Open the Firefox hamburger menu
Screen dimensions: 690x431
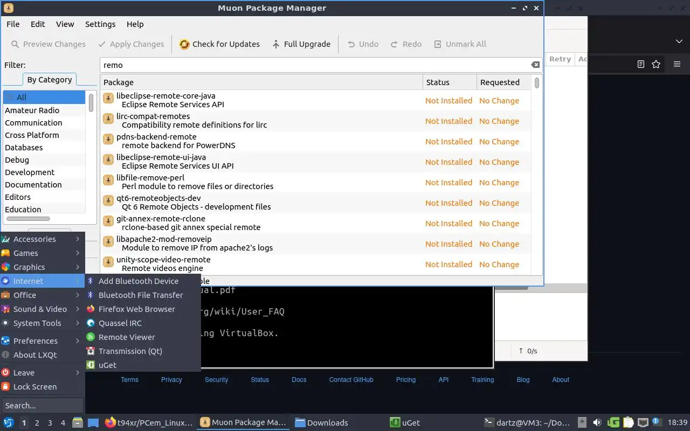click(677, 64)
